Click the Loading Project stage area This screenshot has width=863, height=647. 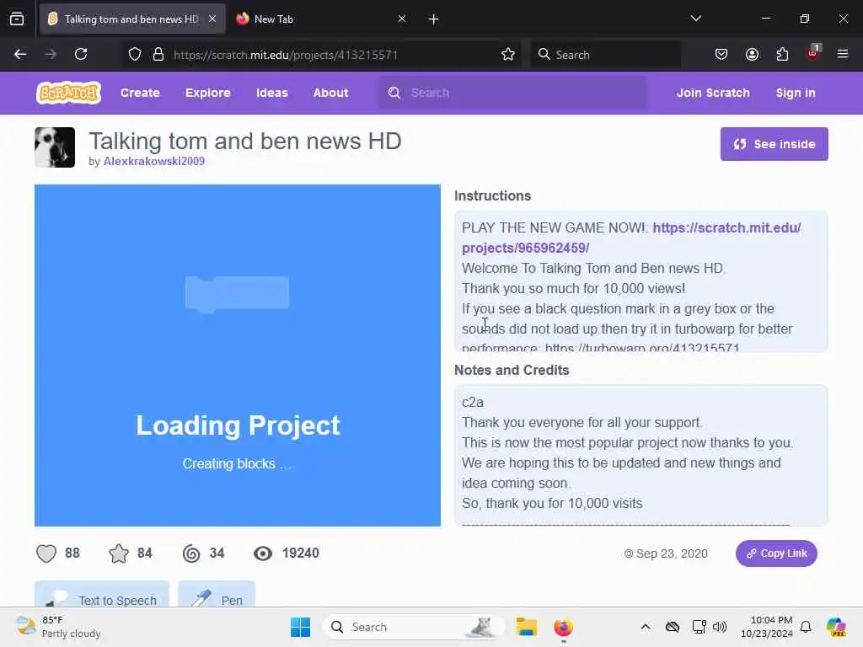coord(237,356)
